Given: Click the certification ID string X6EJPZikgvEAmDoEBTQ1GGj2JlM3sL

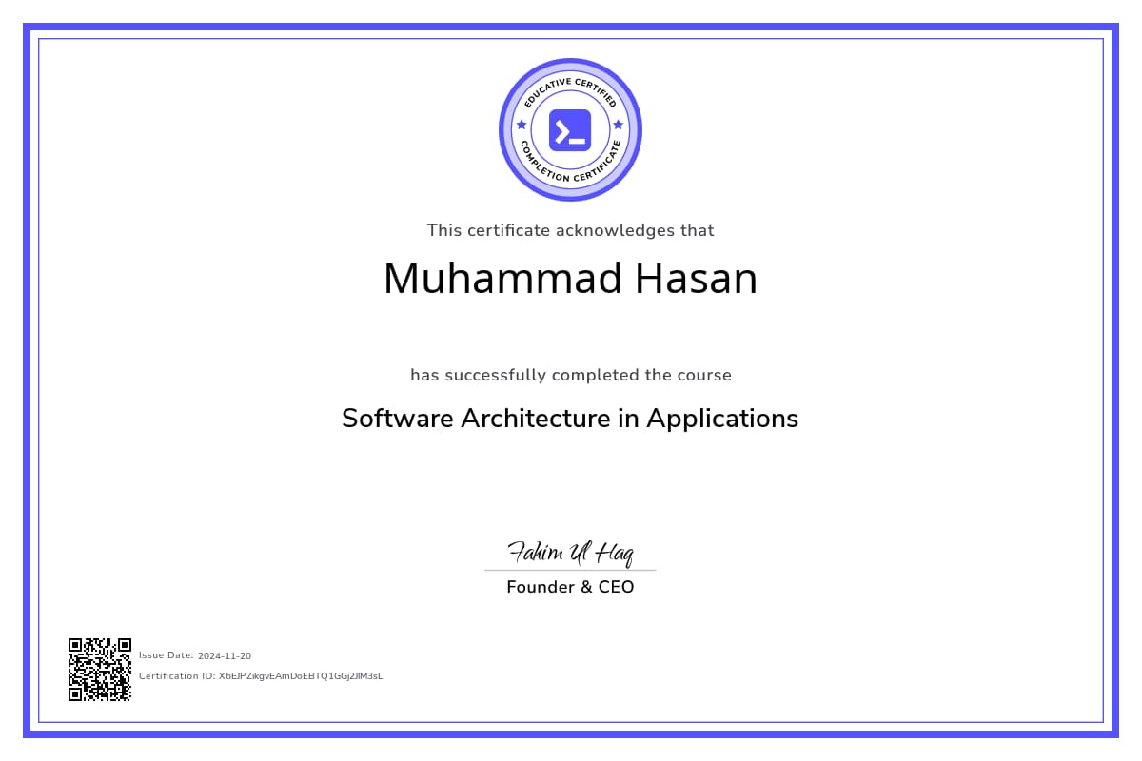Looking at the screenshot, I should coord(301,676).
